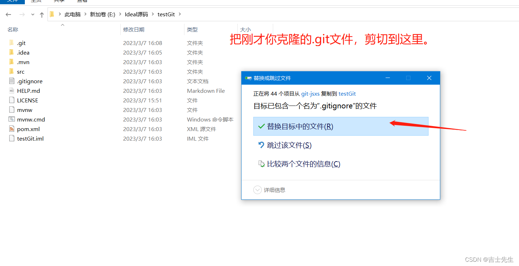519x266 pixels.
Task: Click the LICENSE file name
Action: tap(27, 100)
